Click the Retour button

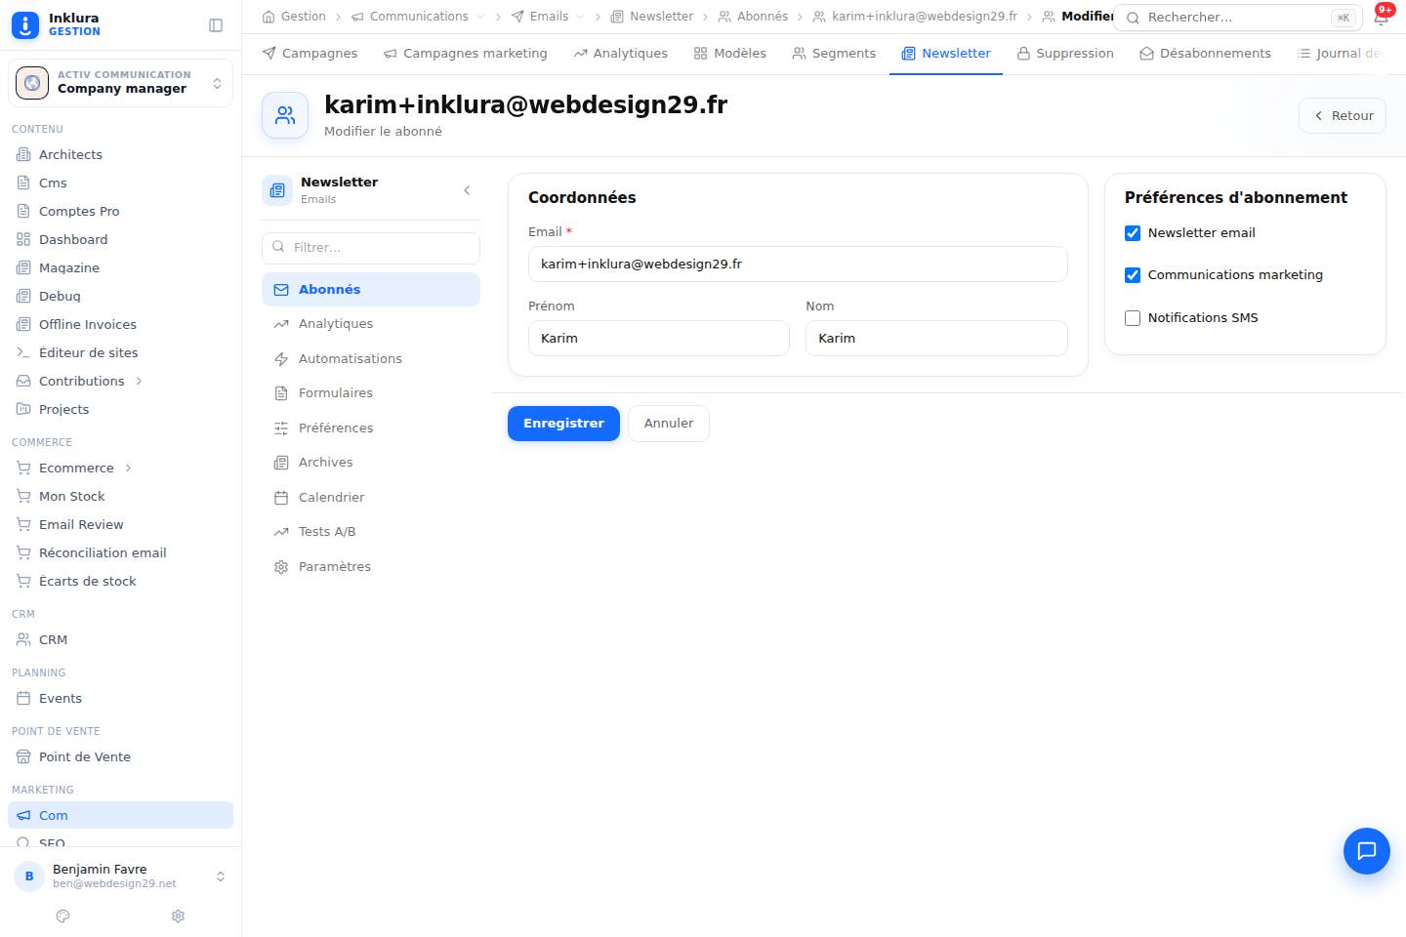[x=1342, y=115]
